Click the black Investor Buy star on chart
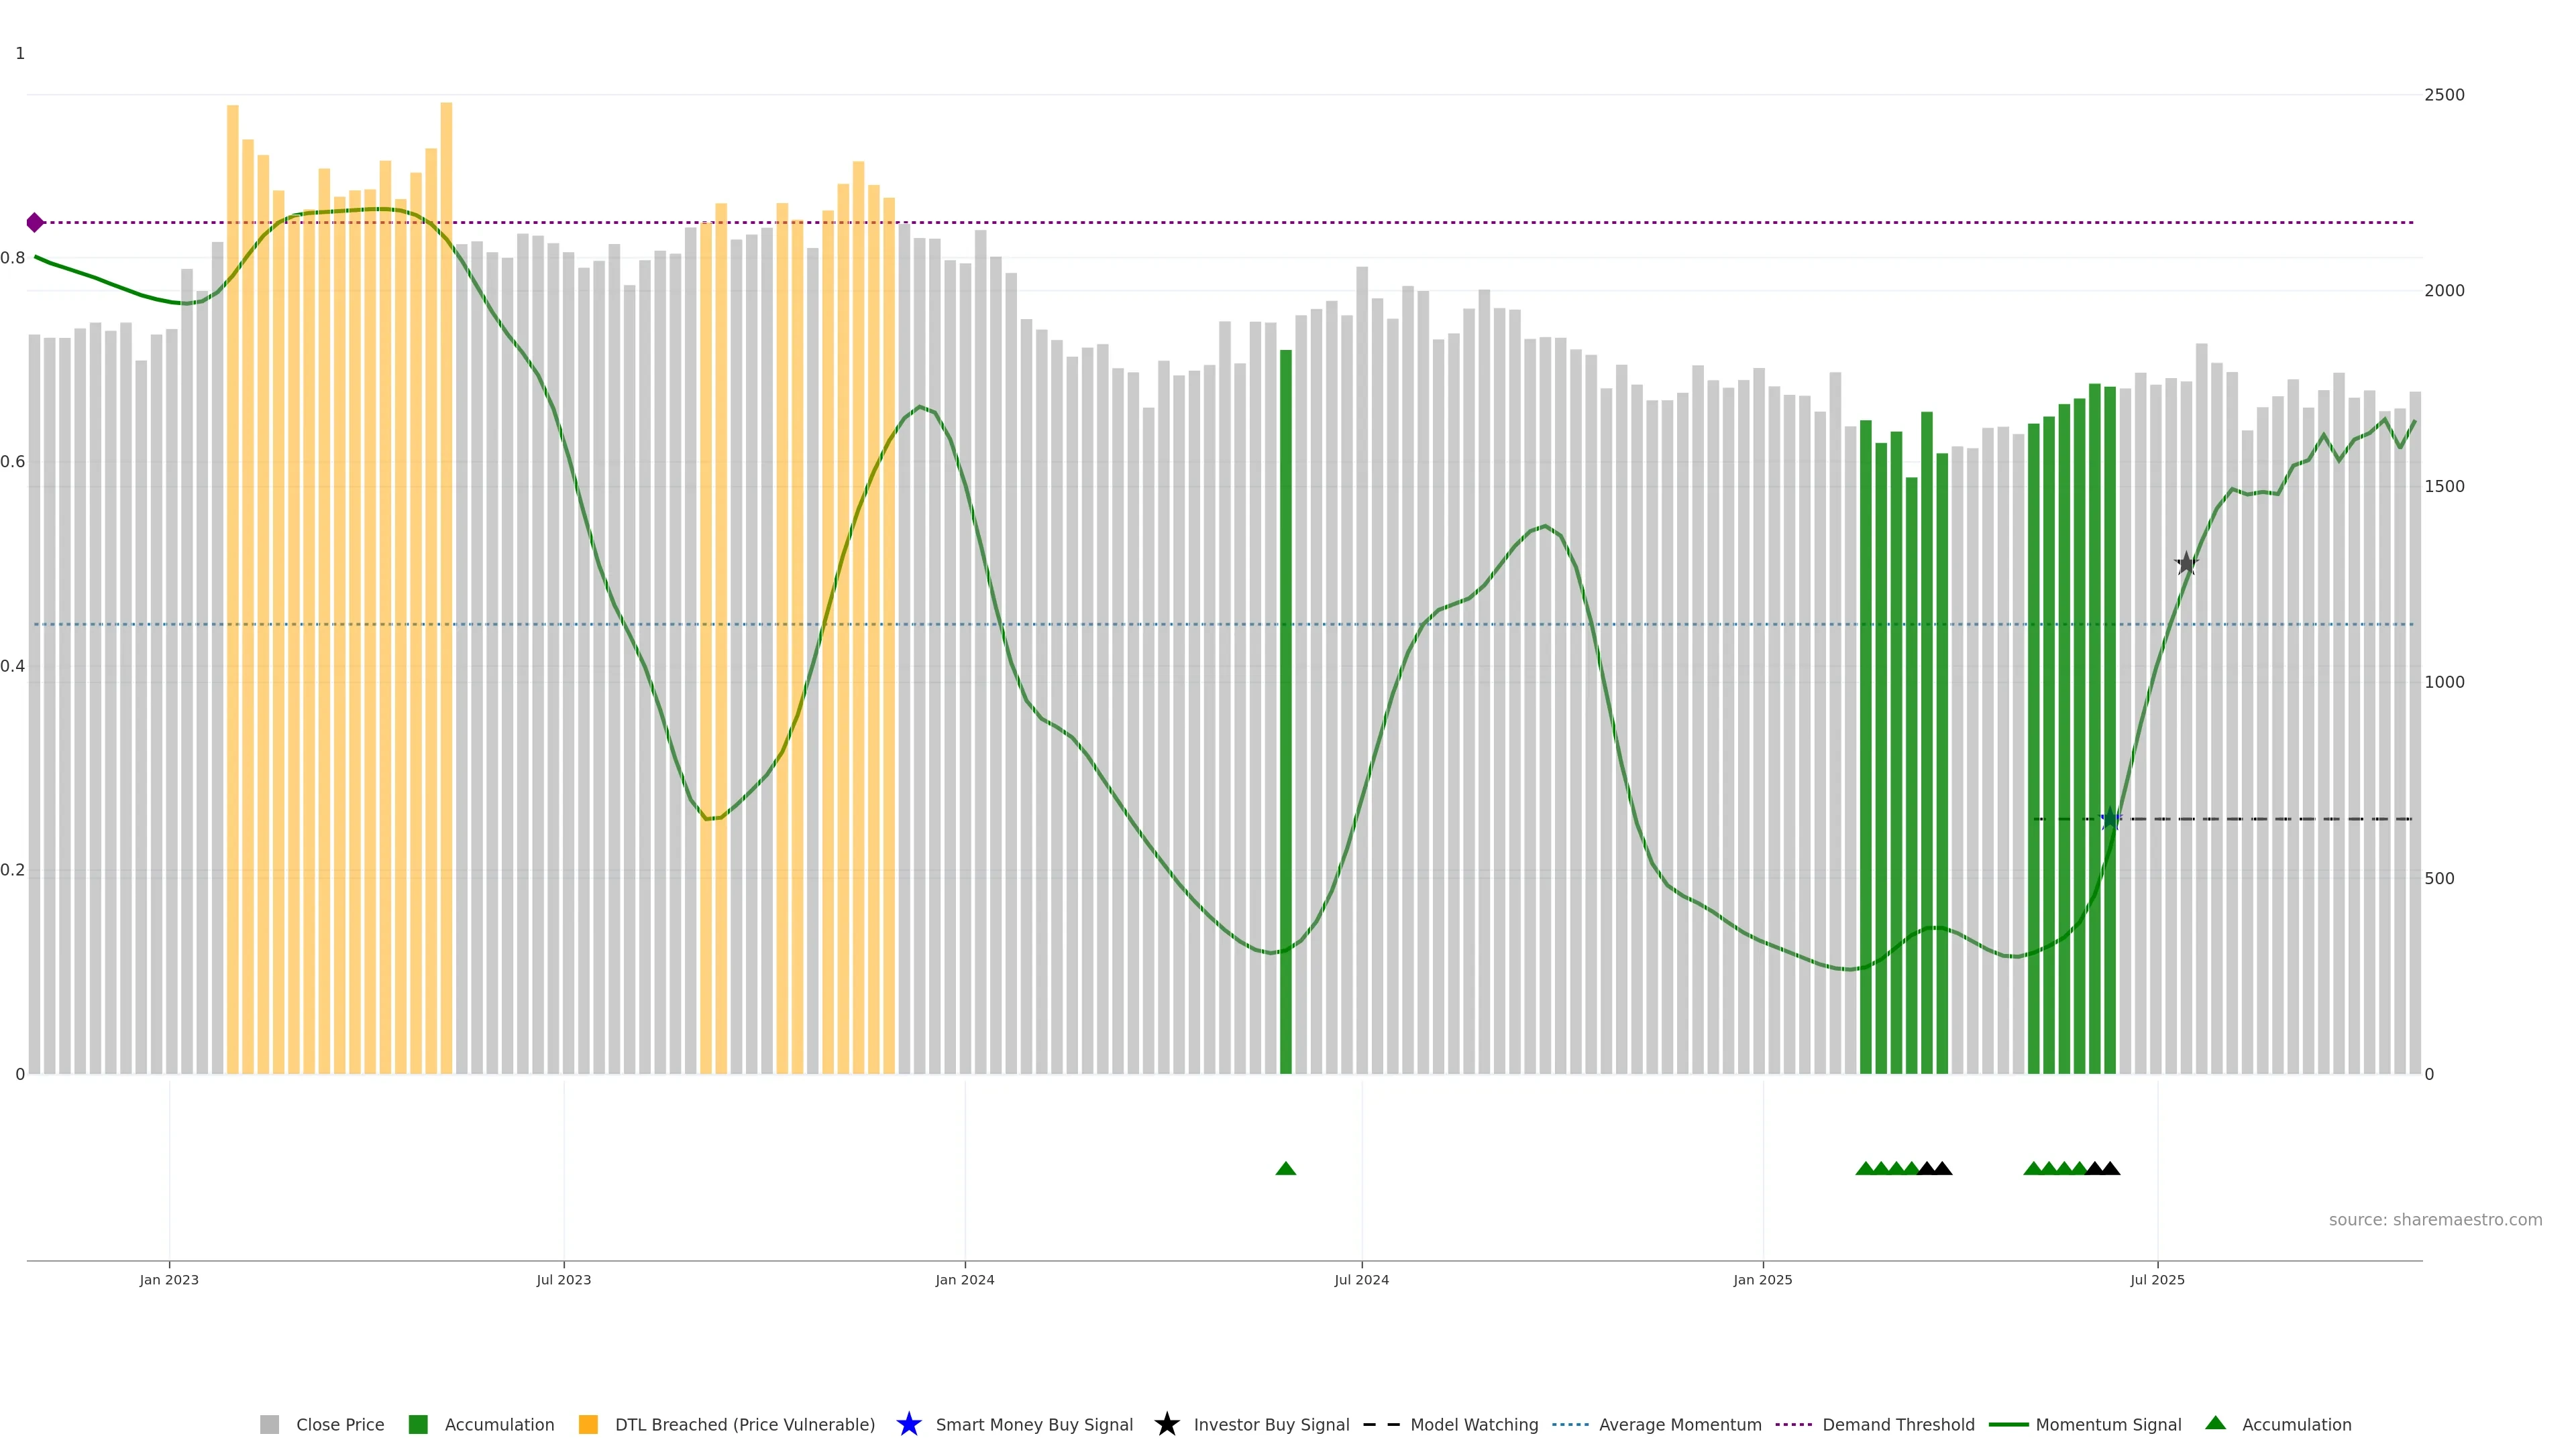Image resolution: width=2576 pixels, height=1448 pixels. [2186, 564]
